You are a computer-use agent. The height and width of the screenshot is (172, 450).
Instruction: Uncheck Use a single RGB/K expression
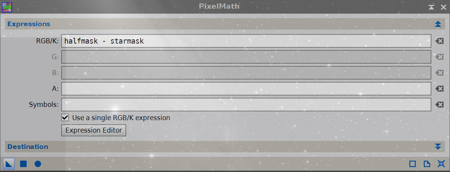[65, 117]
